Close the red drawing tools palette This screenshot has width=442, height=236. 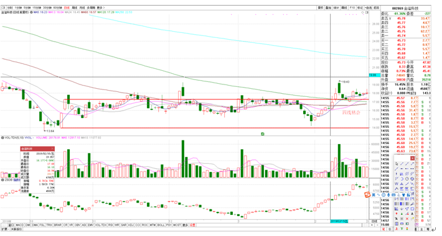412,158
